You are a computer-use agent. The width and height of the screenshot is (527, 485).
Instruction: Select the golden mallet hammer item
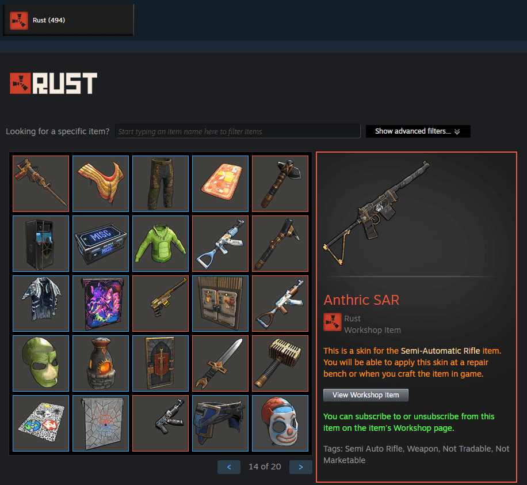point(280,363)
